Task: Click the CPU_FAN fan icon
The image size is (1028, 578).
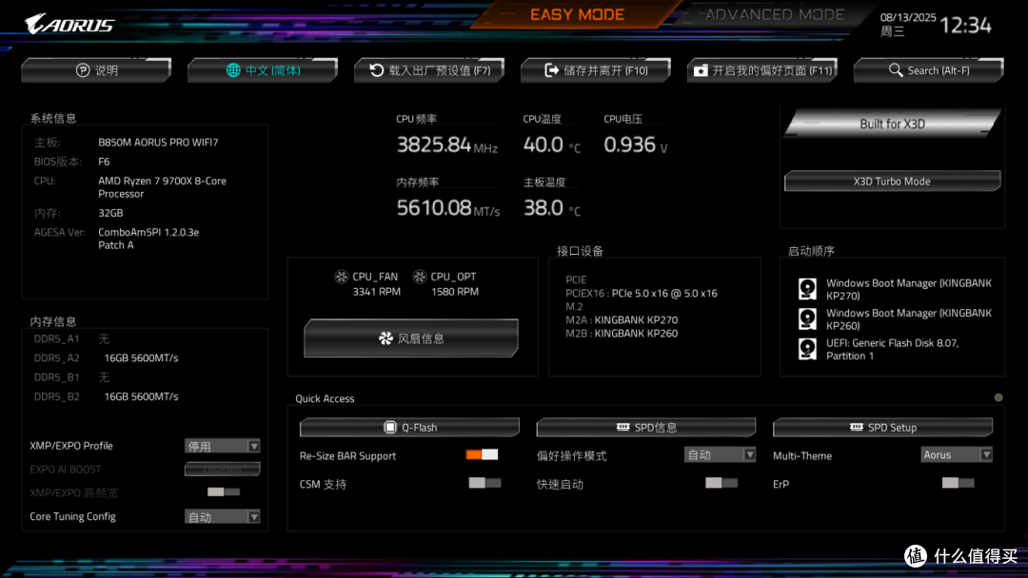Action: point(342,277)
